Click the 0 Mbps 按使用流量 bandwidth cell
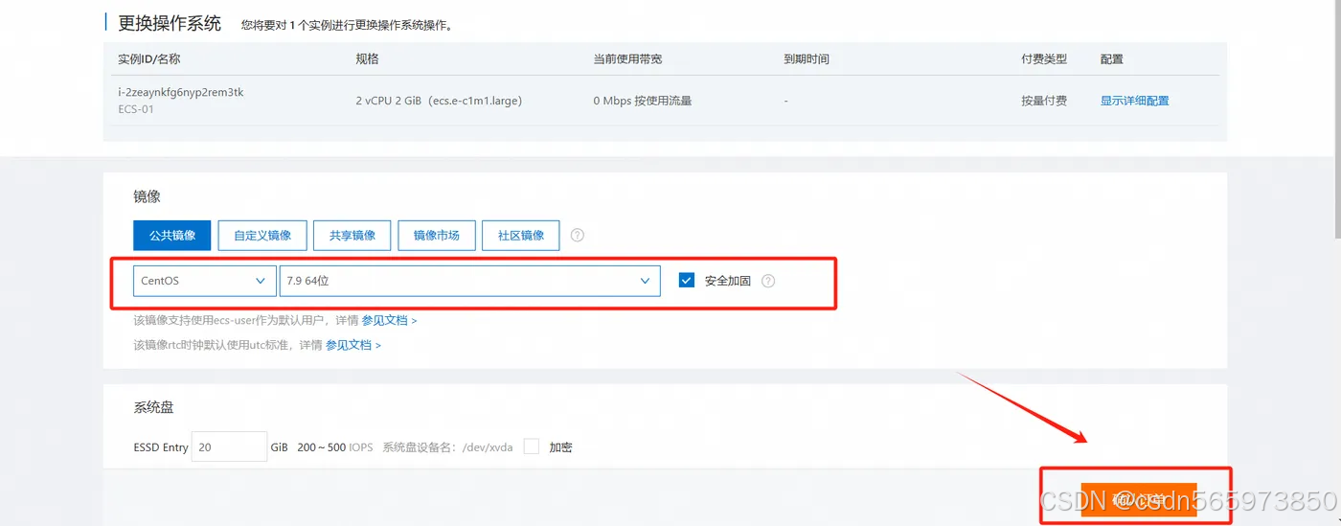This screenshot has width=1341, height=526. [x=643, y=101]
